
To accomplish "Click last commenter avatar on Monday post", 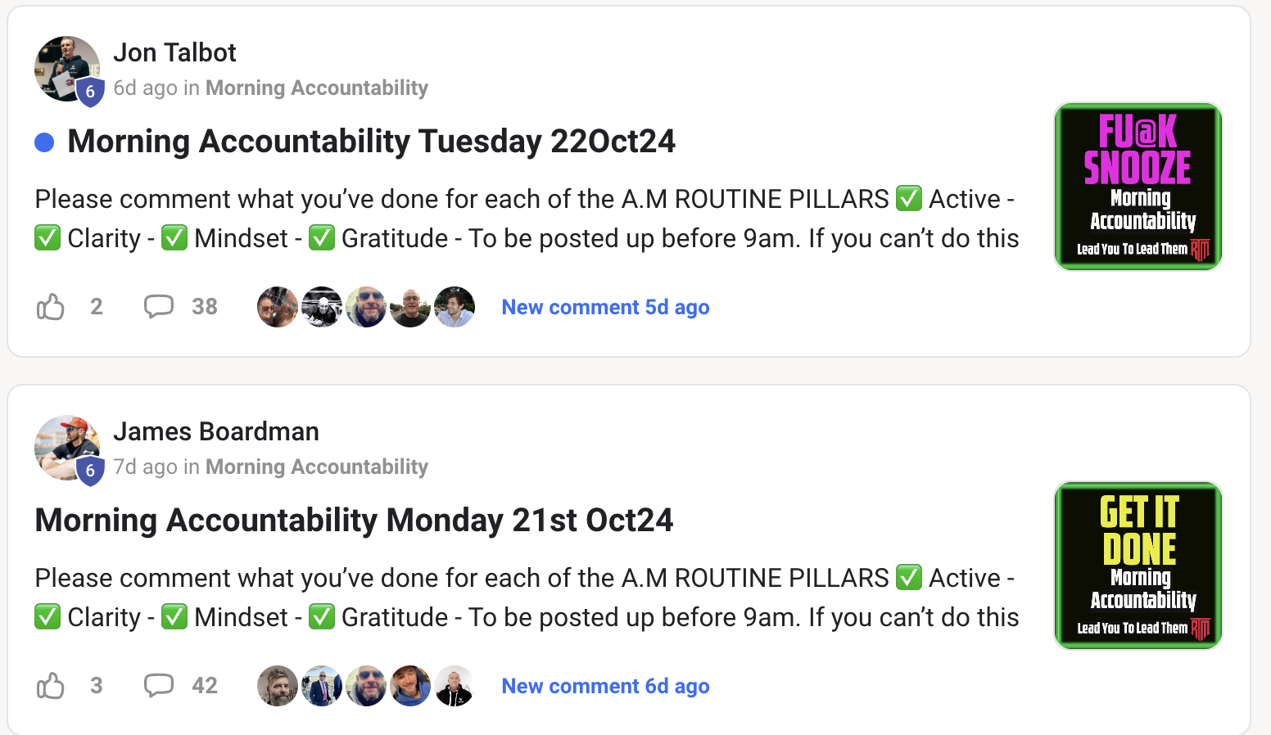I will click(455, 686).
